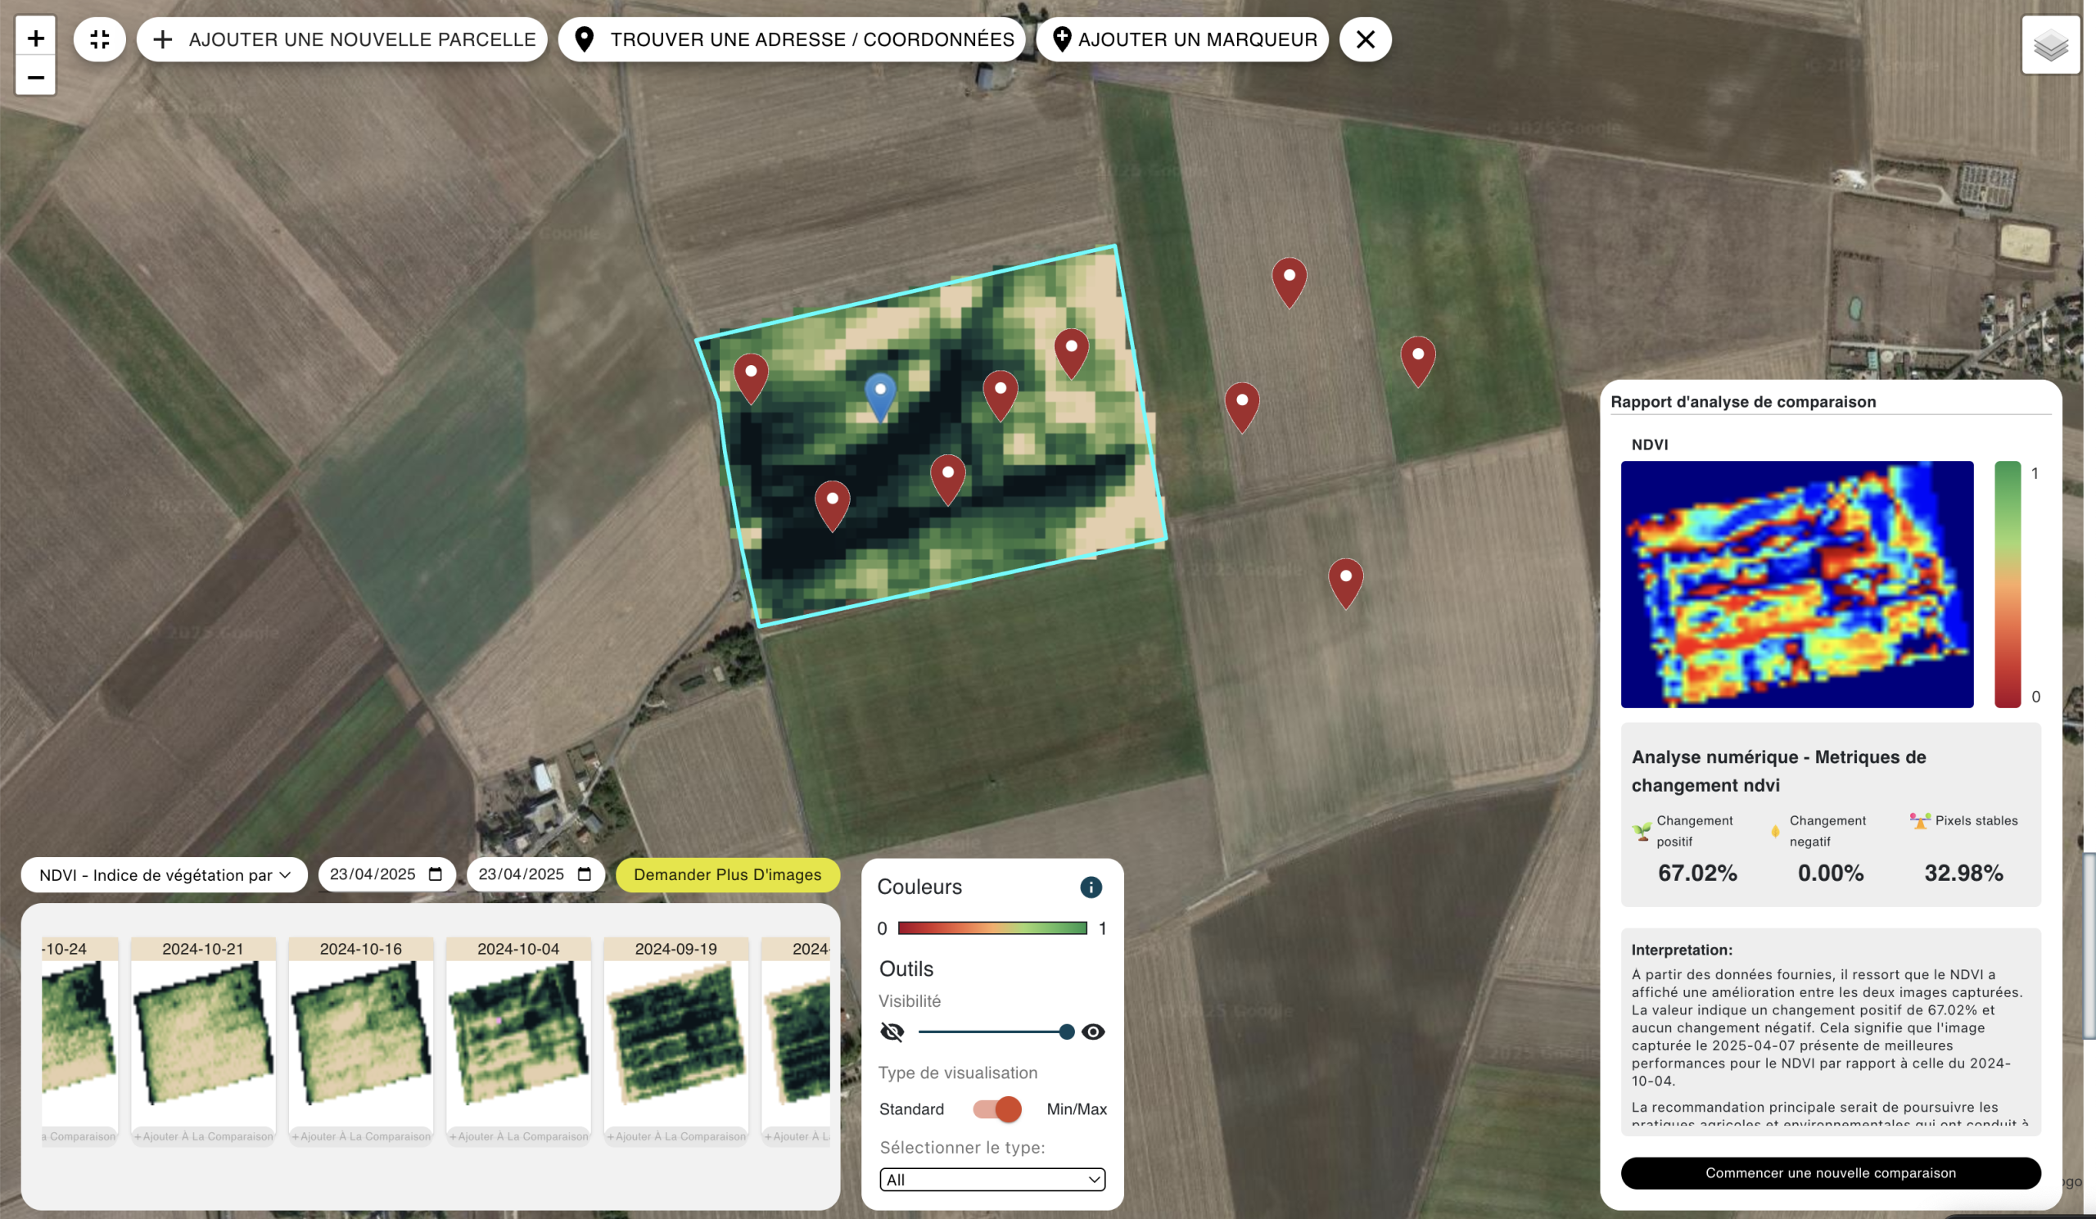Image resolution: width=2096 pixels, height=1219 pixels.
Task: Open calendar picker of second date field
Action: pyautogui.click(x=584, y=874)
